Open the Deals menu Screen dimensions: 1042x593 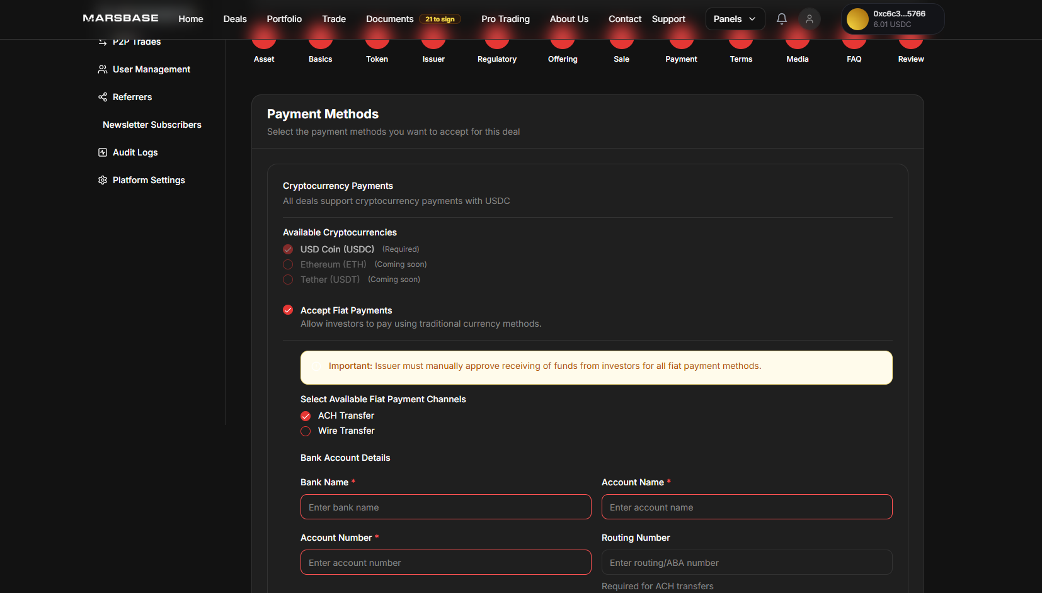[234, 19]
